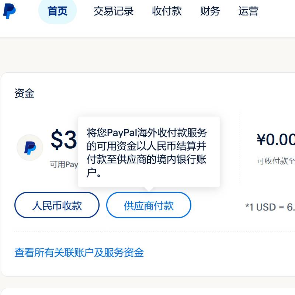Click the round PayPal balance icon
The height and width of the screenshot is (295, 295).
30,147
